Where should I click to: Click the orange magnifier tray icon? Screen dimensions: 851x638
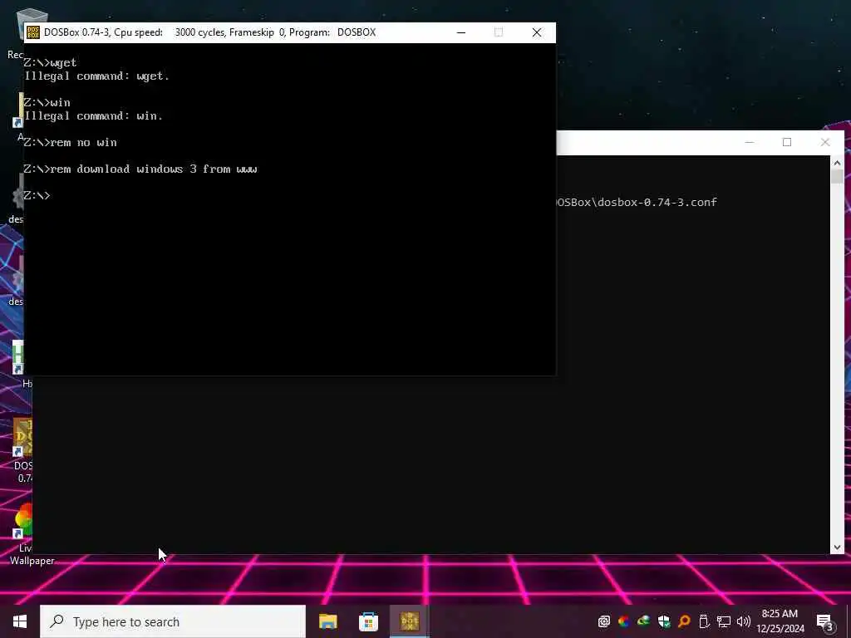point(684,621)
